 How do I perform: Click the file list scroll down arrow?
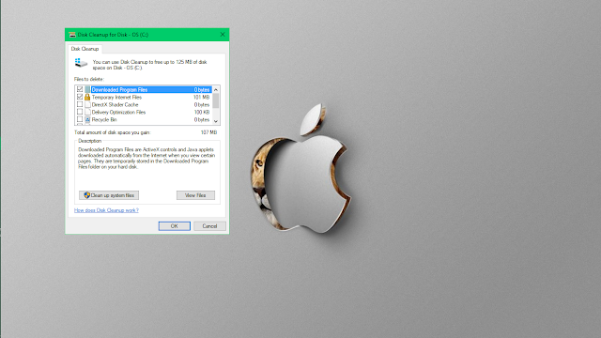(216, 121)
